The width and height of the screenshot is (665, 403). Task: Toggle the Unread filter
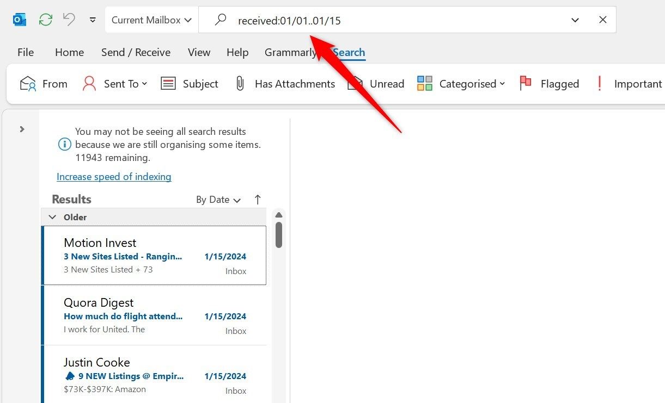376,83
